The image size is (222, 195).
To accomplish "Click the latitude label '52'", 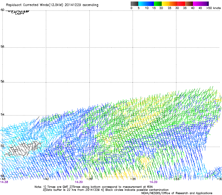I will [x=2, y=146].
